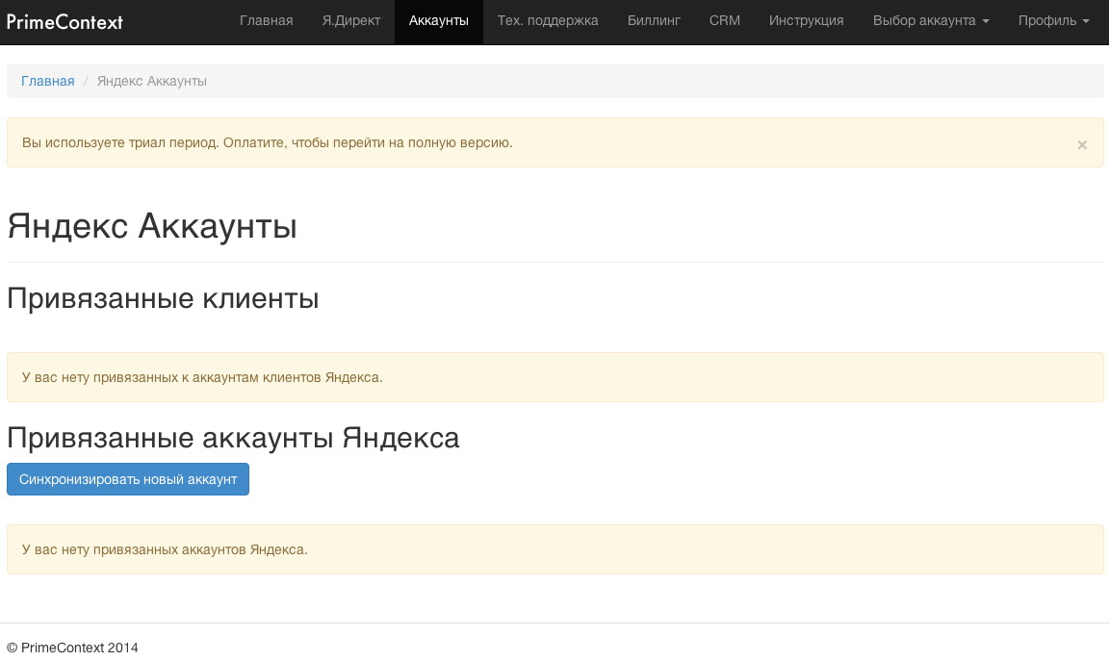Click the trial period warning message text
Image resolution: width=1109 pixels, height=661 pixels.
pyautogui.click(x=268, y=142)
